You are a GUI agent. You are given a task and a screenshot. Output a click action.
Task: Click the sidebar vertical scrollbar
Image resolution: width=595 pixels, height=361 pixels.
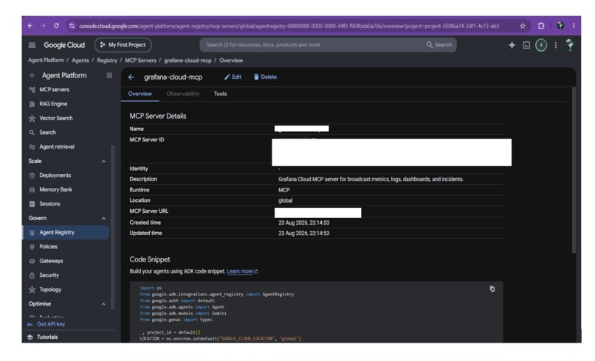click(112, 227)
